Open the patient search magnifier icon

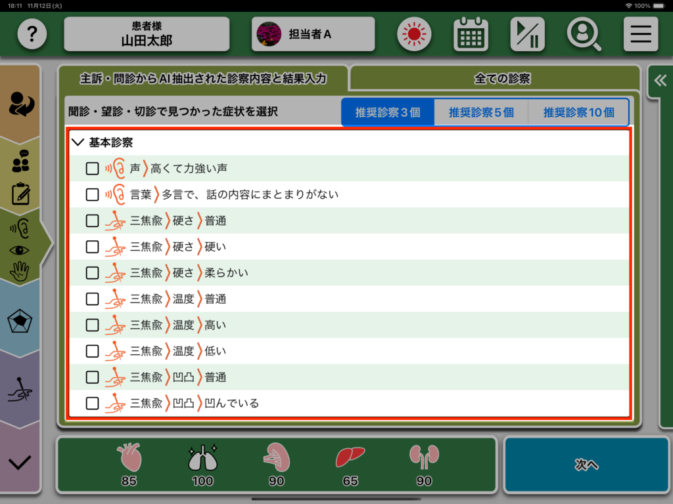click(x=584, y=34)
